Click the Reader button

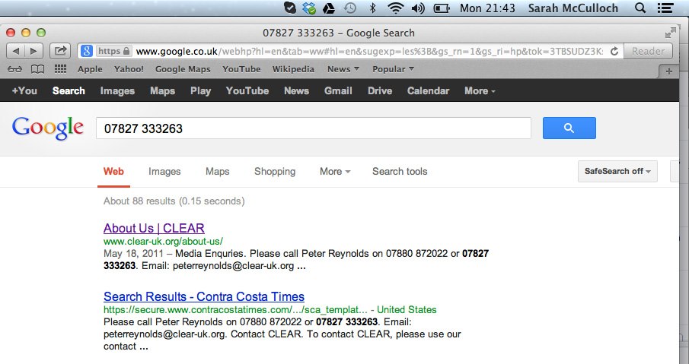648,52
